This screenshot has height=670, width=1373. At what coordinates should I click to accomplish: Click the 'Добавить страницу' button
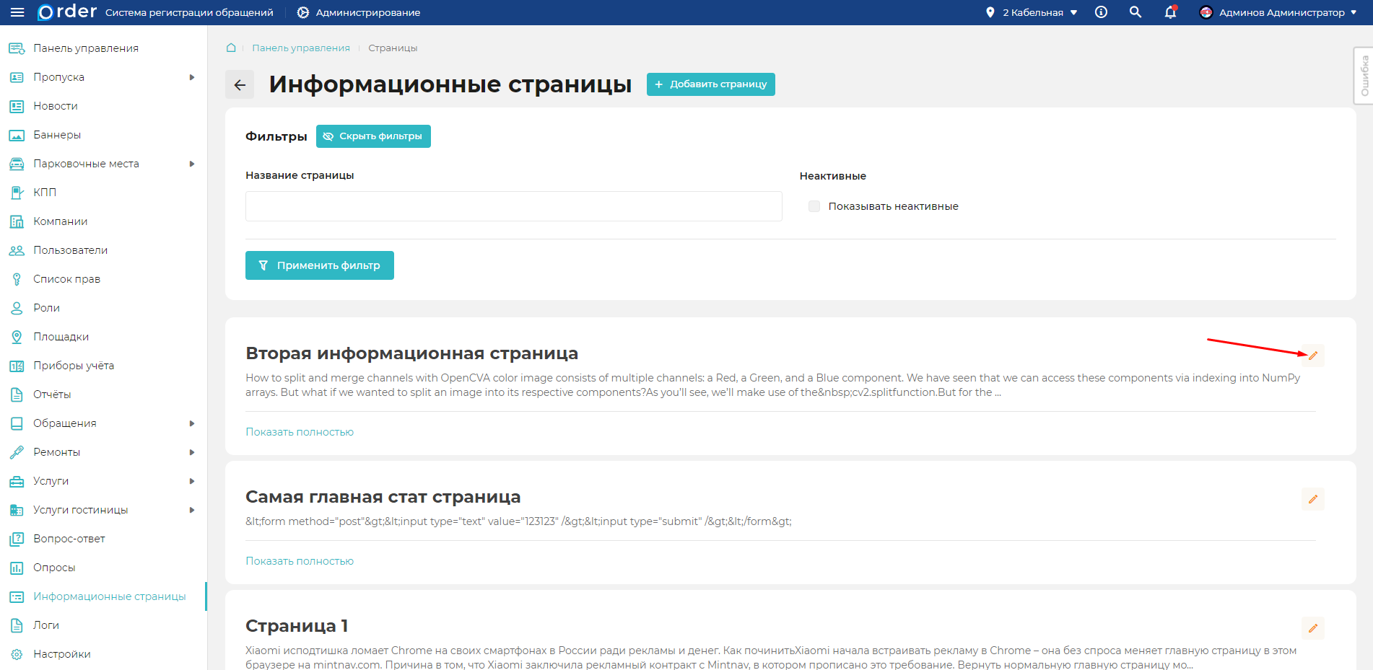click(x=710, y=84)
